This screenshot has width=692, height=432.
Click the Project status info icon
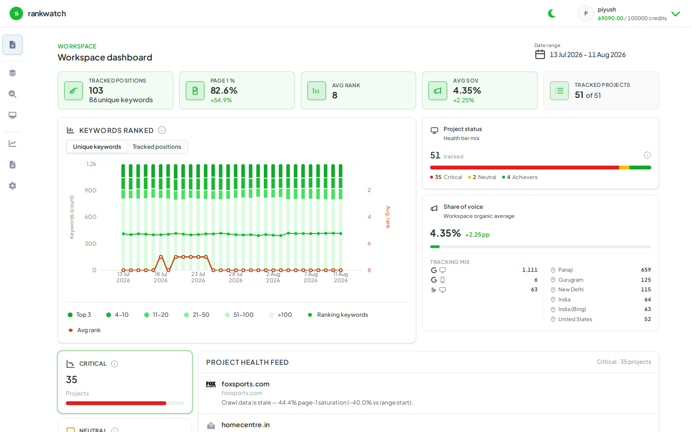click(647, 155)
